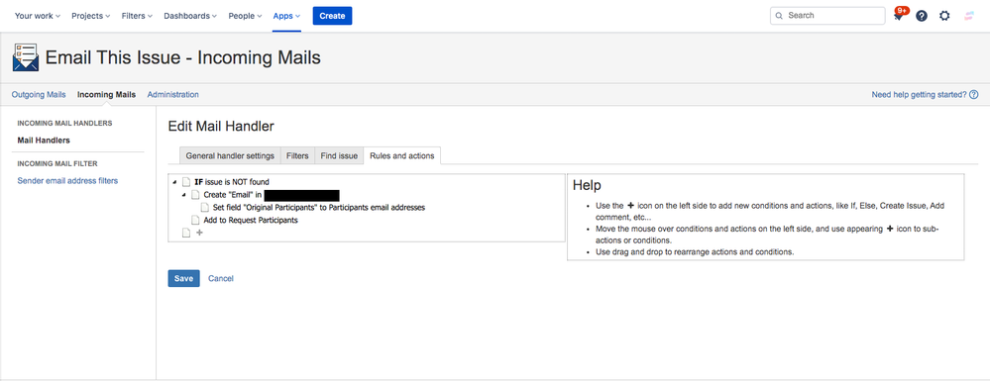
Task: Click the page icon of IF issue row
Action: pos(186,182)
